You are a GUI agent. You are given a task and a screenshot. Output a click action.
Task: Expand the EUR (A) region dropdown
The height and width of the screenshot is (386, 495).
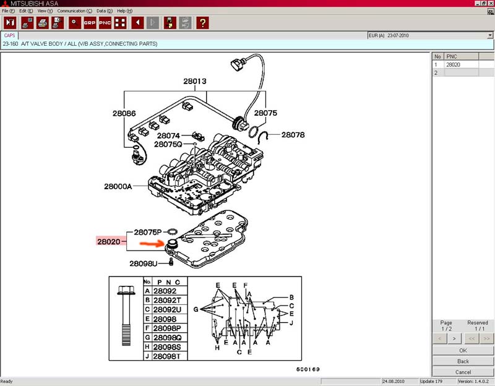coord(489,36)
